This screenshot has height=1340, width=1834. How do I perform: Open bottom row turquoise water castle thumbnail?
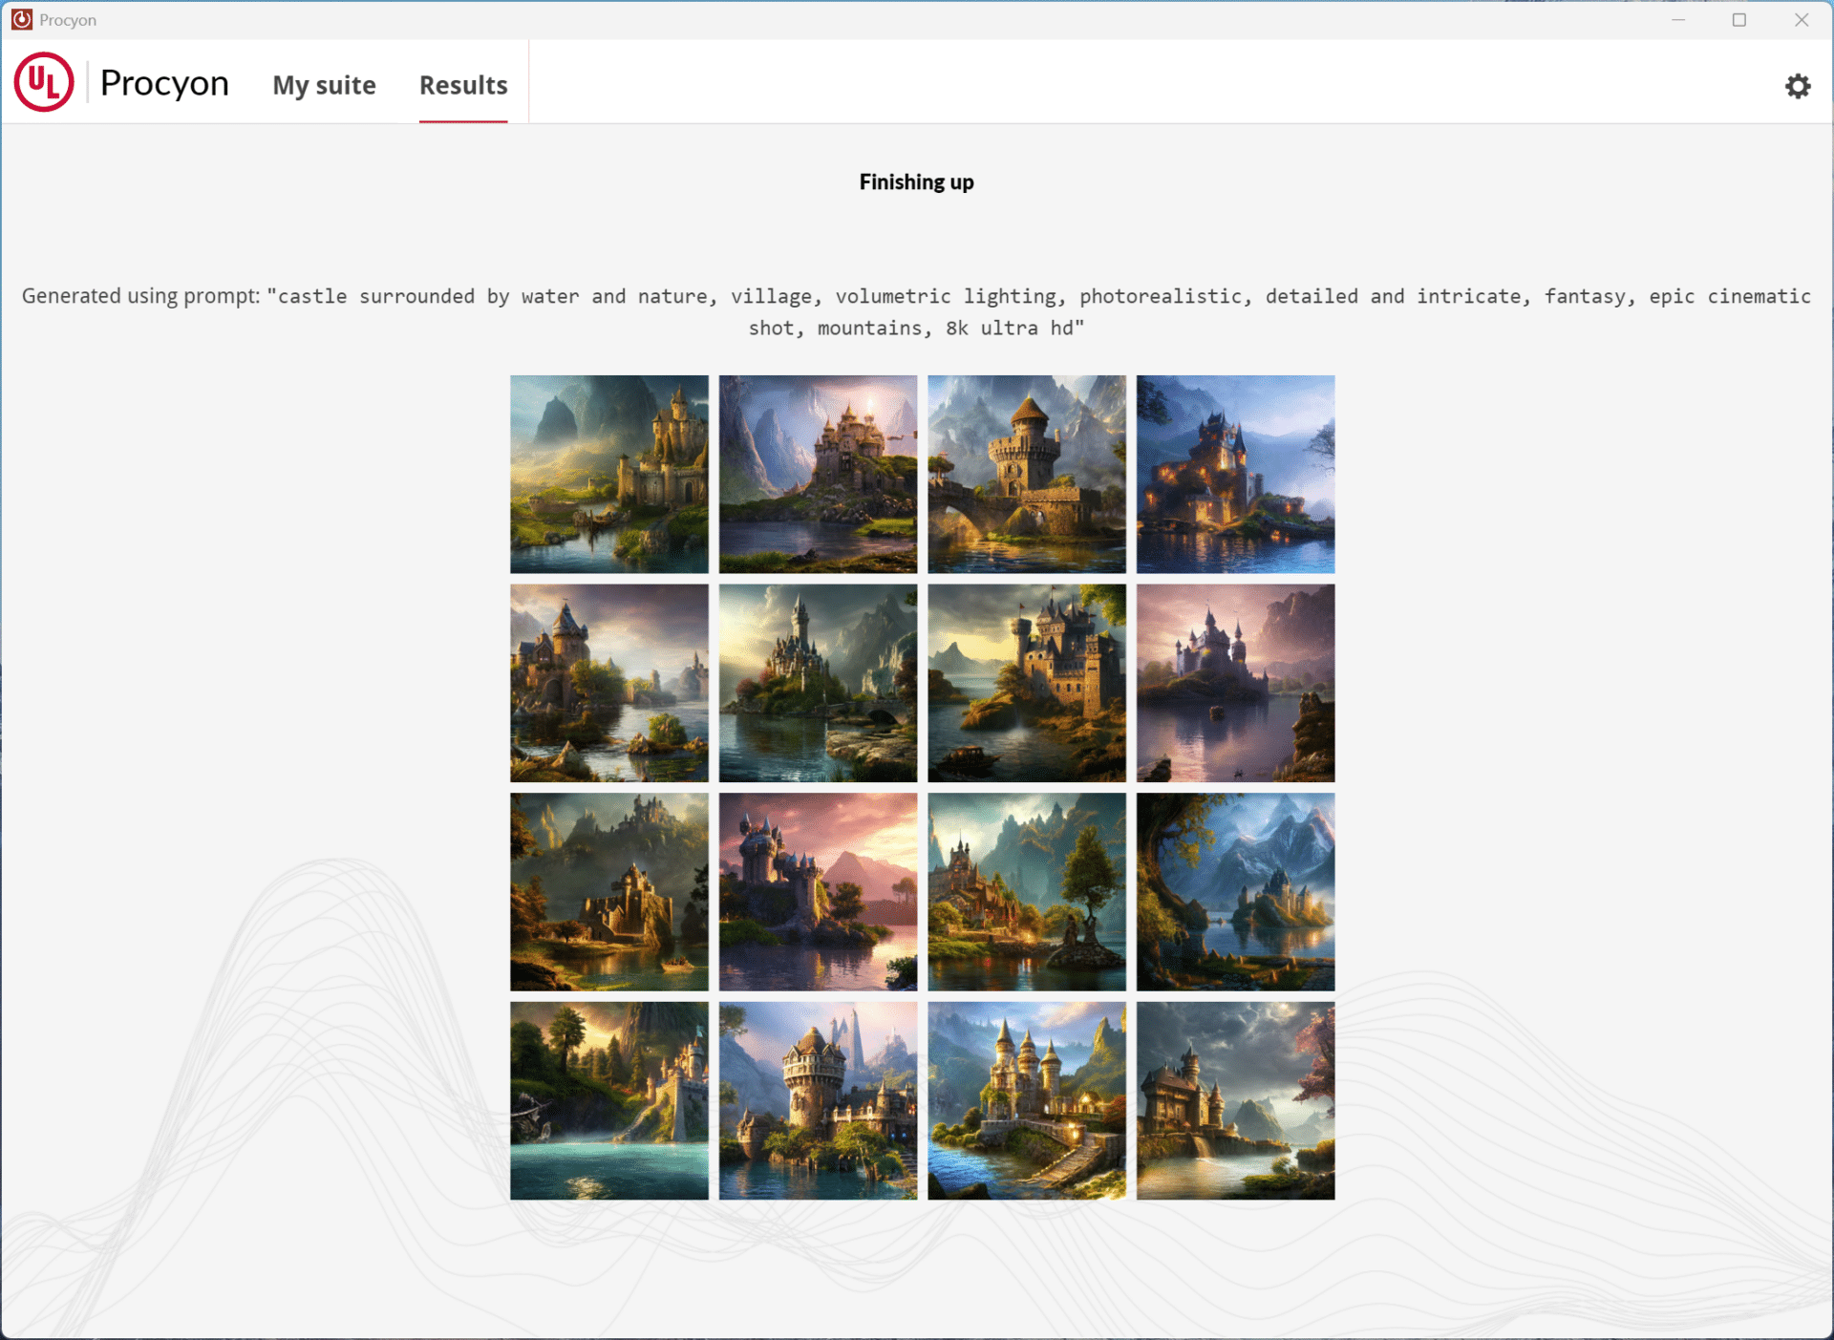[x=609, y=1100]
